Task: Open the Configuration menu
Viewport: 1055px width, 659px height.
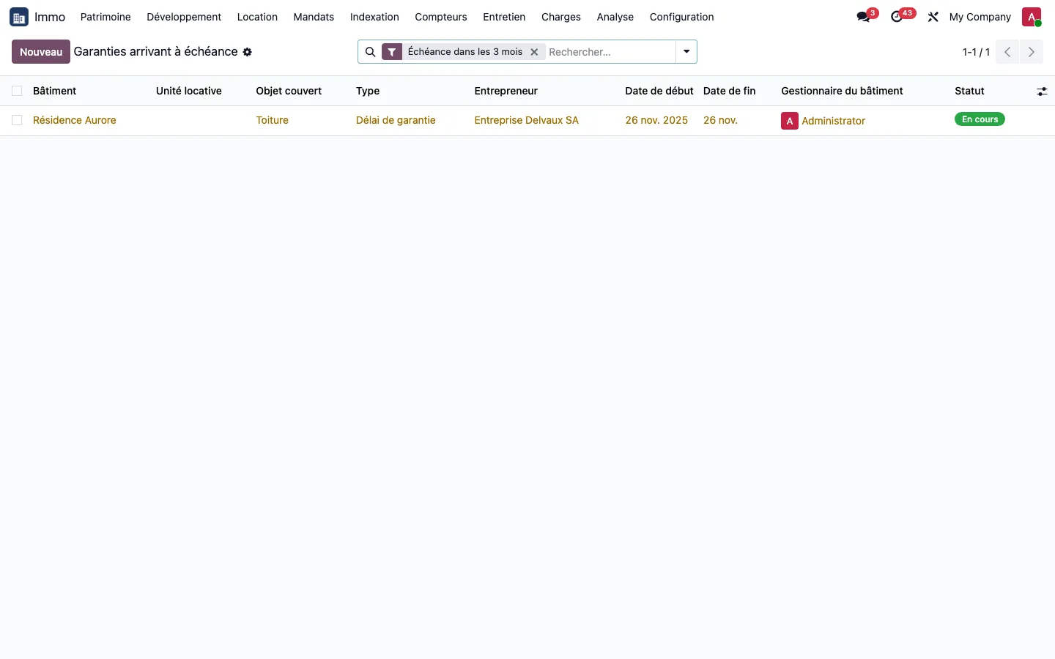Action: click(681, 17)
